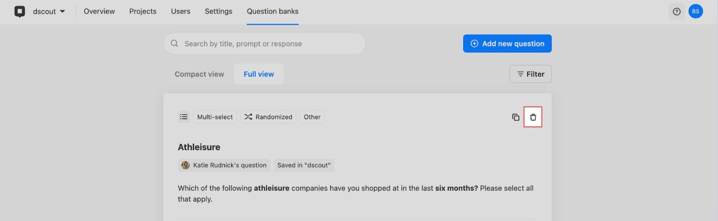Click the magnifier icon in search bar

(x=175, y=44)
